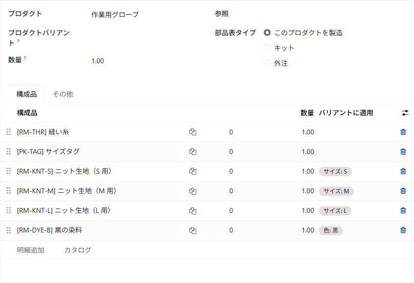Click the サイズ: M variant tag
Viewport: 414px width, 283px height.
point(336,191)
